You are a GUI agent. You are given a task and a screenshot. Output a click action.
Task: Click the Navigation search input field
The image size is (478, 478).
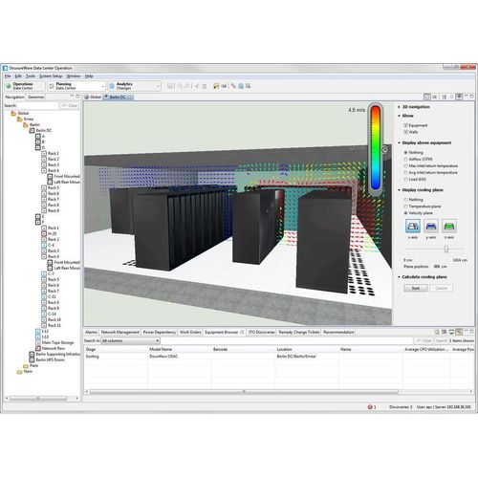pos(37,105)
